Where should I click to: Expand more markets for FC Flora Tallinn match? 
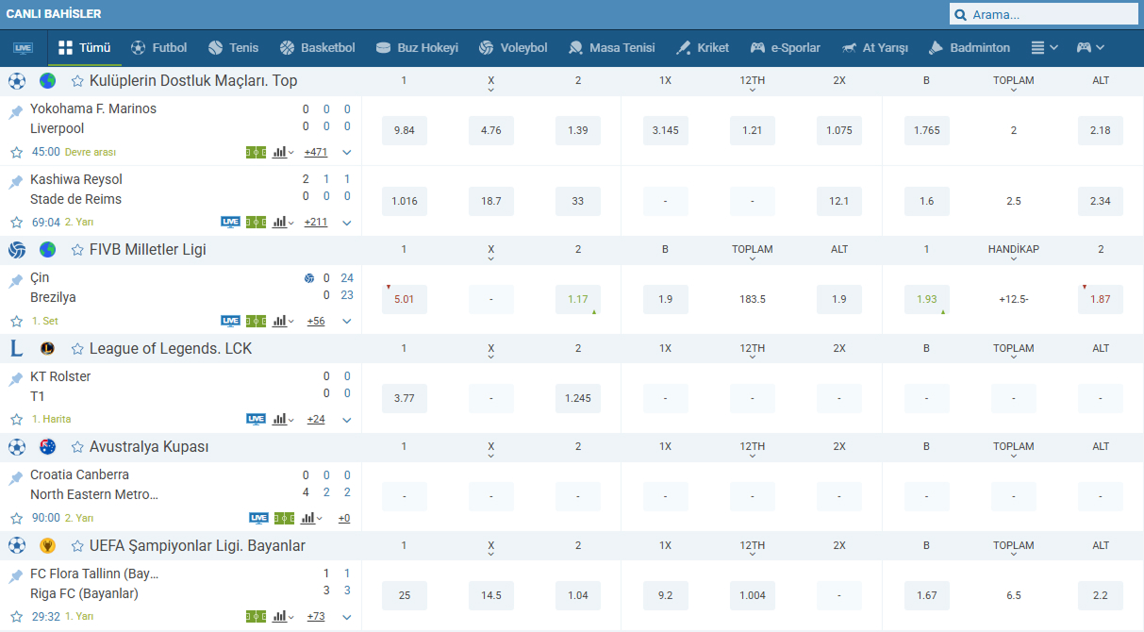pyautogui.click(x=347, y=617)
